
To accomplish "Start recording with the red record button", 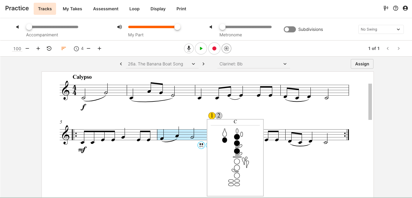I will 214,48.
